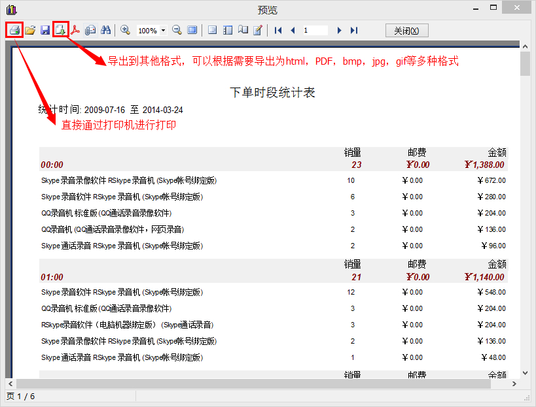Expand the 100% zoom dropdown
The image size is (536, 407).
point(163,31)
